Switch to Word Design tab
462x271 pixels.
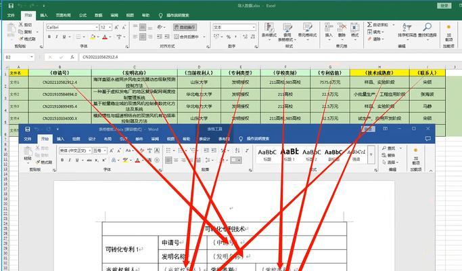pyautogui.click(x=92, y=139)
